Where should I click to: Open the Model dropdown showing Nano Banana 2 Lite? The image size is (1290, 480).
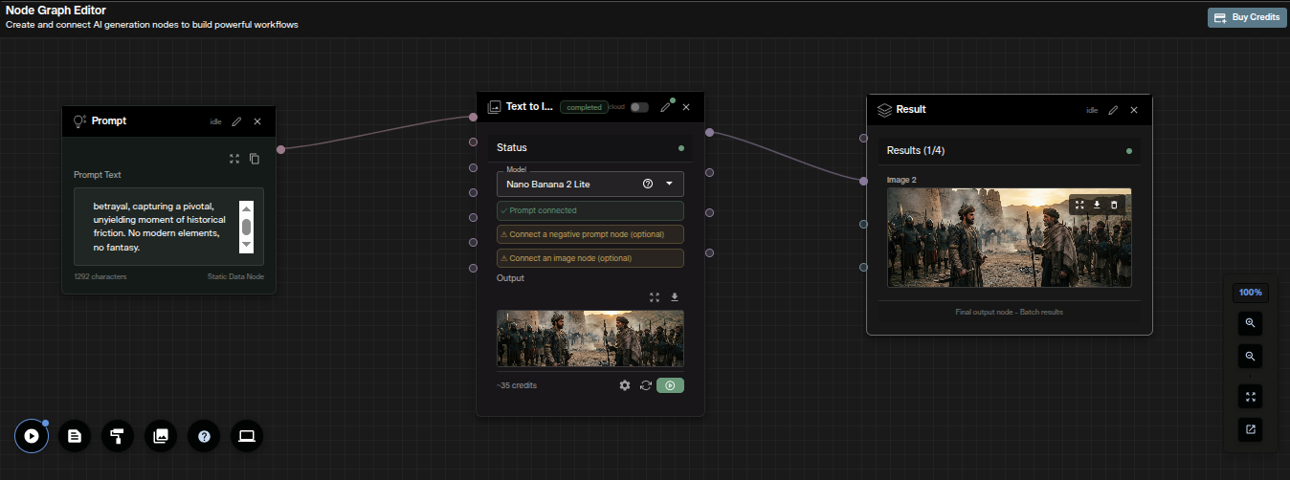click(x=590, y=184)
